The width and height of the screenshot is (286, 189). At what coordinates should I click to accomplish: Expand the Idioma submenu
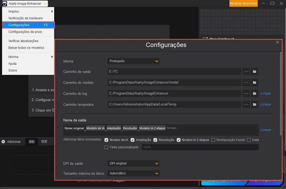pos(28,57)
